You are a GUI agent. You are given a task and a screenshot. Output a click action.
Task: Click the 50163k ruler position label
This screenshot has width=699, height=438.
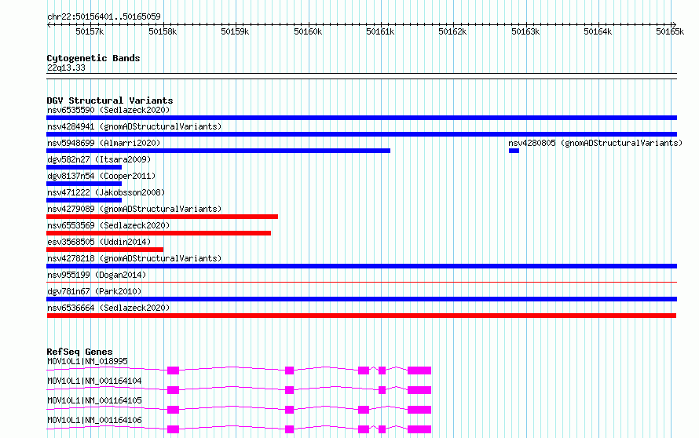pos(525,31)
